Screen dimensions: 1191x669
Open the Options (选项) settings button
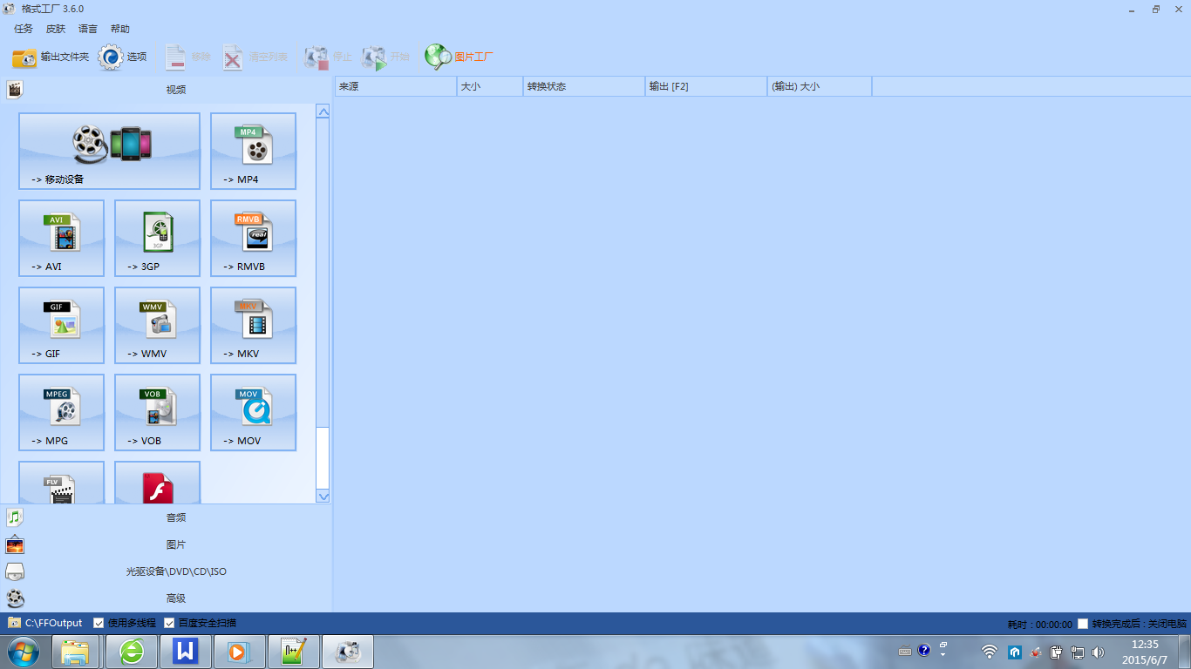click(123, 57)
